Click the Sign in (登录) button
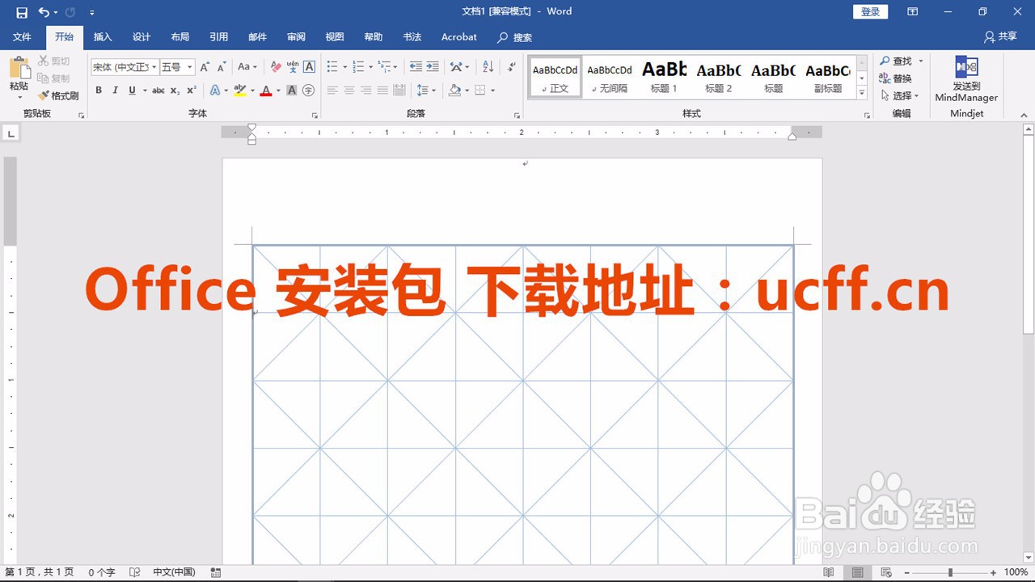Screen dimensions: 1035x582 [x=870, y=12]
